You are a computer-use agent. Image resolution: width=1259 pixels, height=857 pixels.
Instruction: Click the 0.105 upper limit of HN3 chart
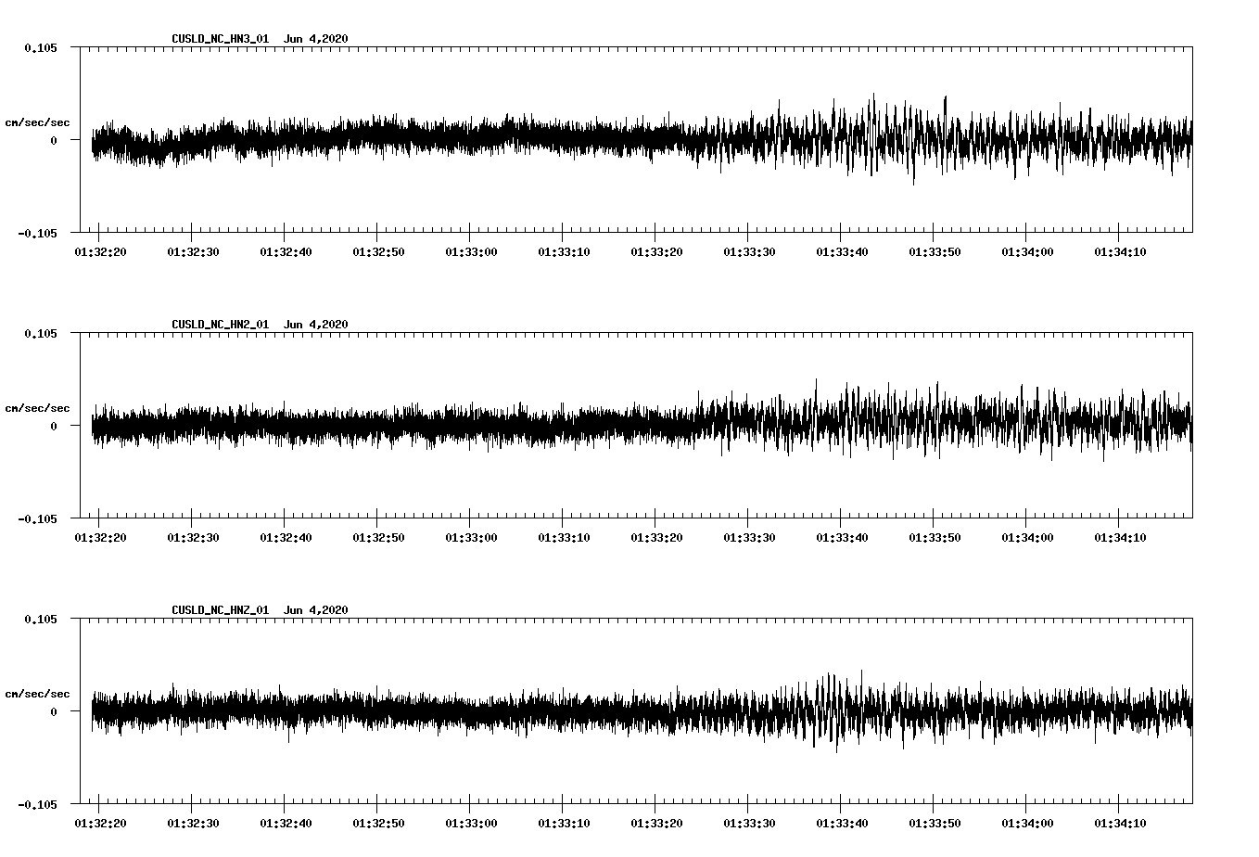click(x=41, y=47)
